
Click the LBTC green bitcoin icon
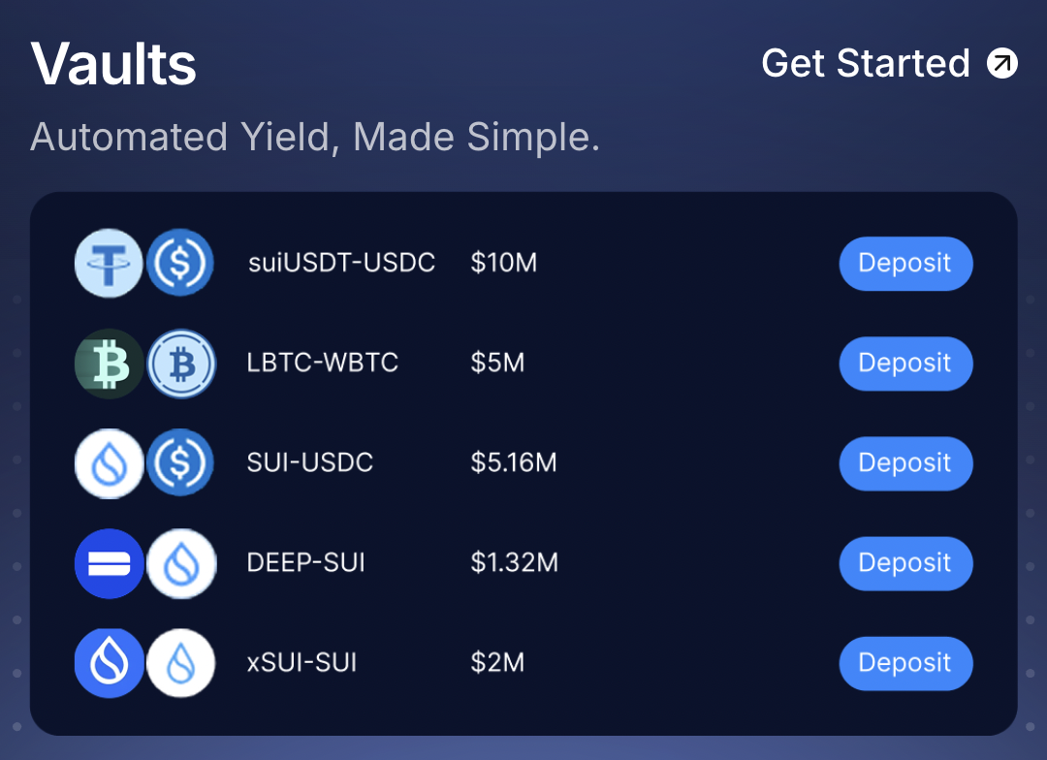click(109, 364)
